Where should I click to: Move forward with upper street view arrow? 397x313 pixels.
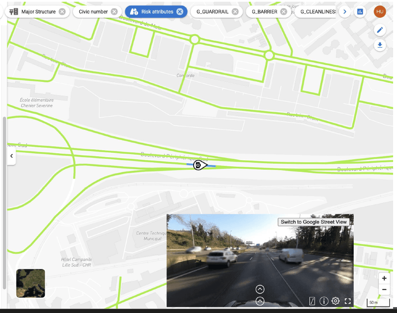[260, 289]
